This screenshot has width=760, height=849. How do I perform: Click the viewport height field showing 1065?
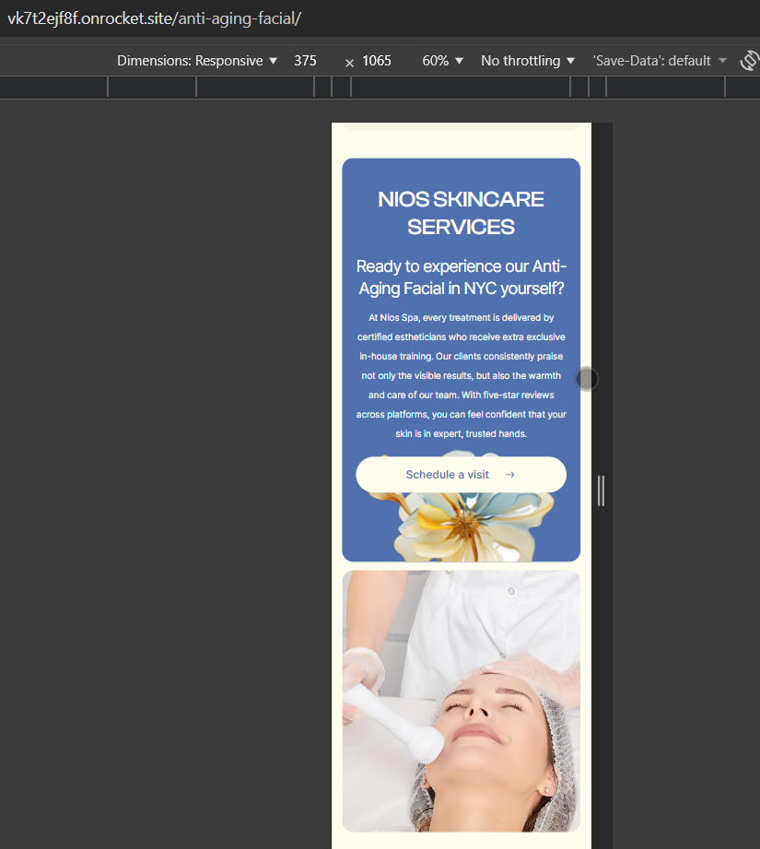[377, 61]
